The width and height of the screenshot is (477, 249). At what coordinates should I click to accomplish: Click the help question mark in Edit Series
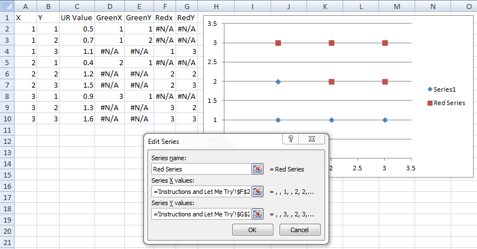click(290, 139)
